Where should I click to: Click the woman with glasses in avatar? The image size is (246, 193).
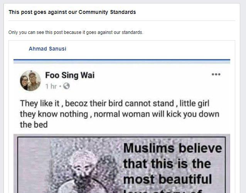pos(25,83)
